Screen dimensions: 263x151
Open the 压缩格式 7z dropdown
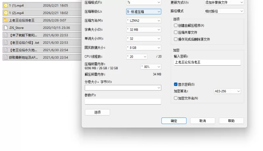tap(144, 2)
